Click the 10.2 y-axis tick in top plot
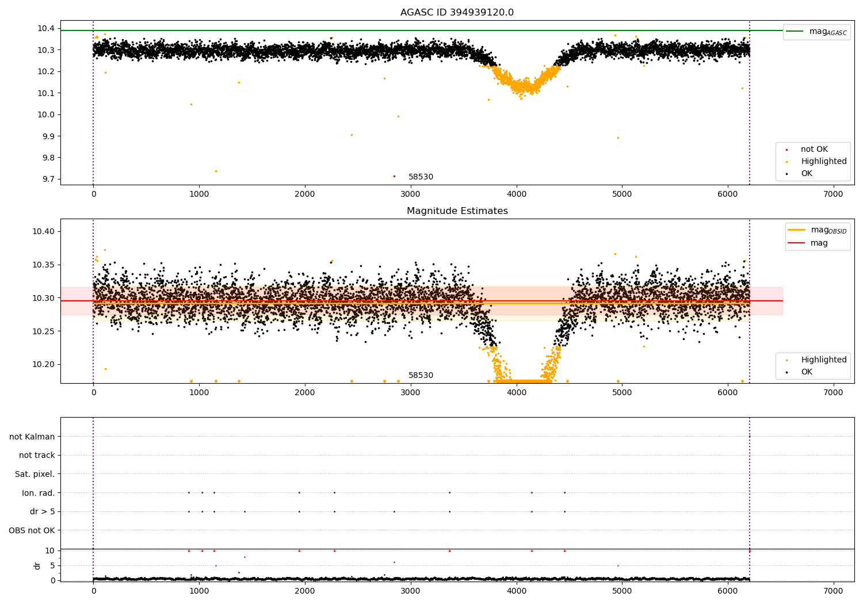Viewport: 863px width, 604px height. coord(47,72)
